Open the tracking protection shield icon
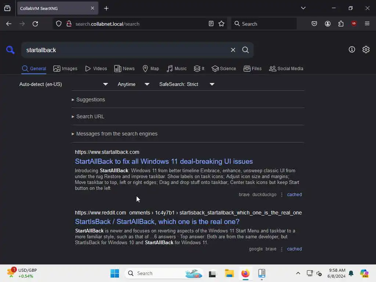The height and width of the screenshot is (282, 376). click(x=59, y=24)
